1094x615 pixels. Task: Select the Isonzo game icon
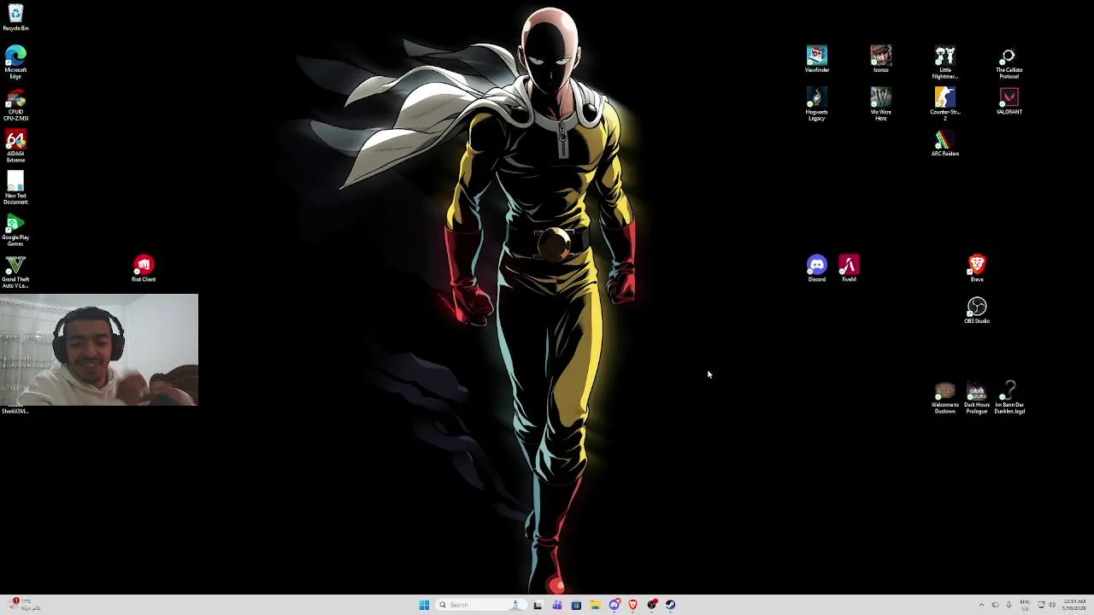pyautogui.click(x=880, y=59)
